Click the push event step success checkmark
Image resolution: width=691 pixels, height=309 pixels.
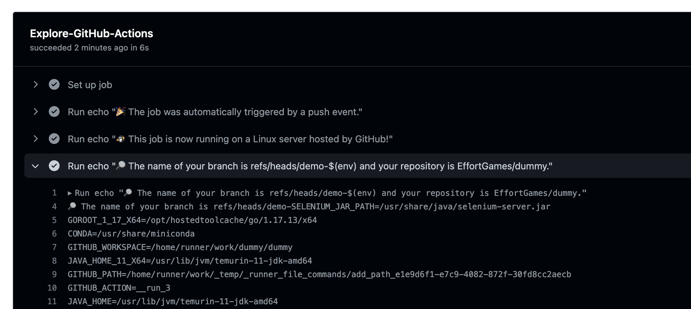(54, 111)
